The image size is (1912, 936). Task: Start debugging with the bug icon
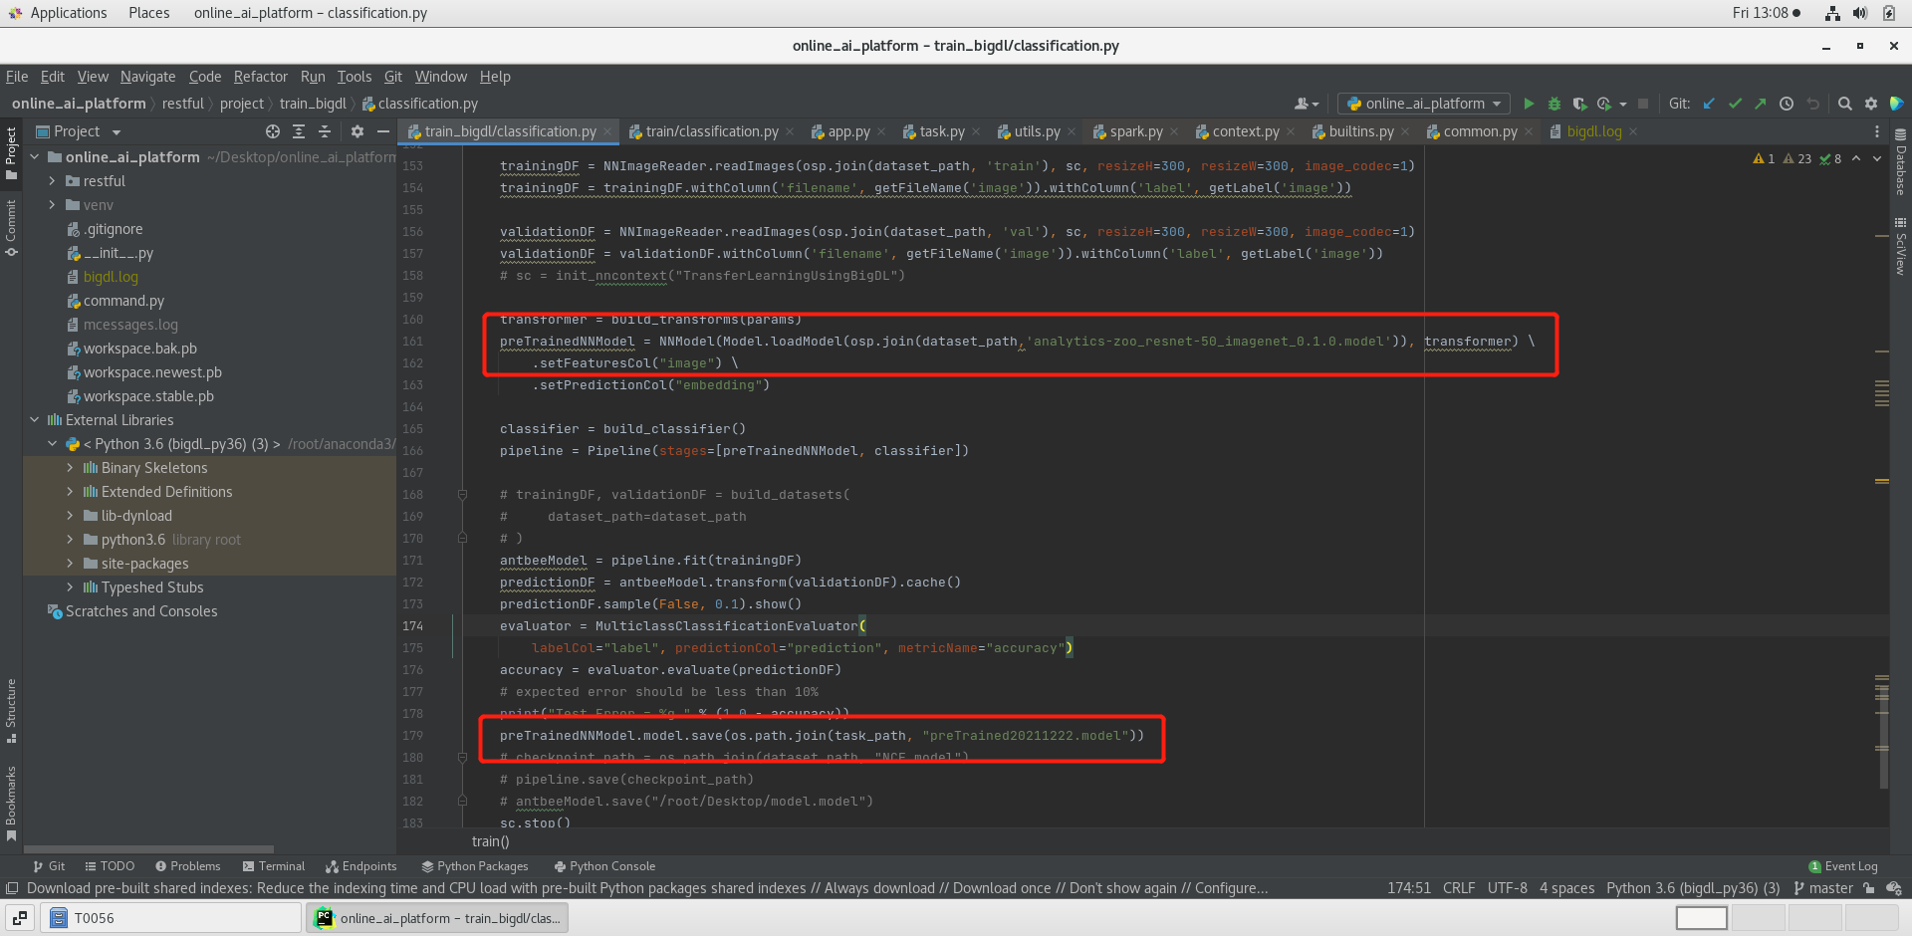pos(1554,103)
